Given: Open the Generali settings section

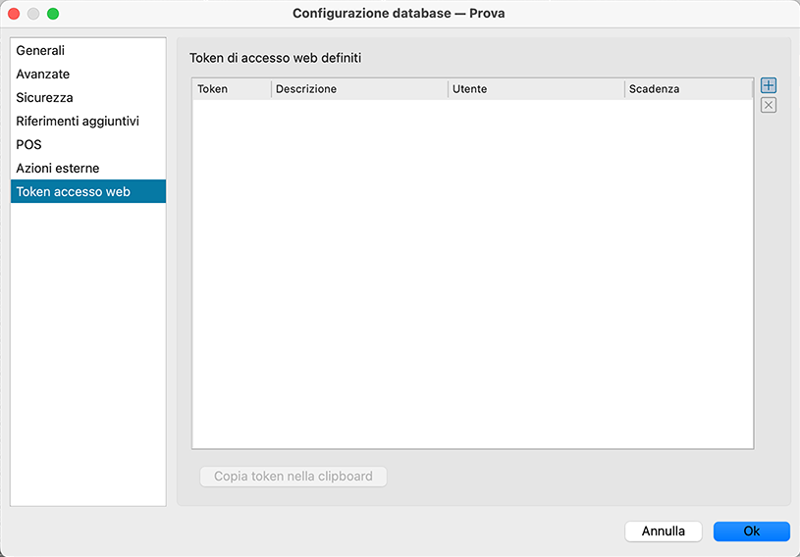Looking at the screenshot, I should [x=41, y=51].
